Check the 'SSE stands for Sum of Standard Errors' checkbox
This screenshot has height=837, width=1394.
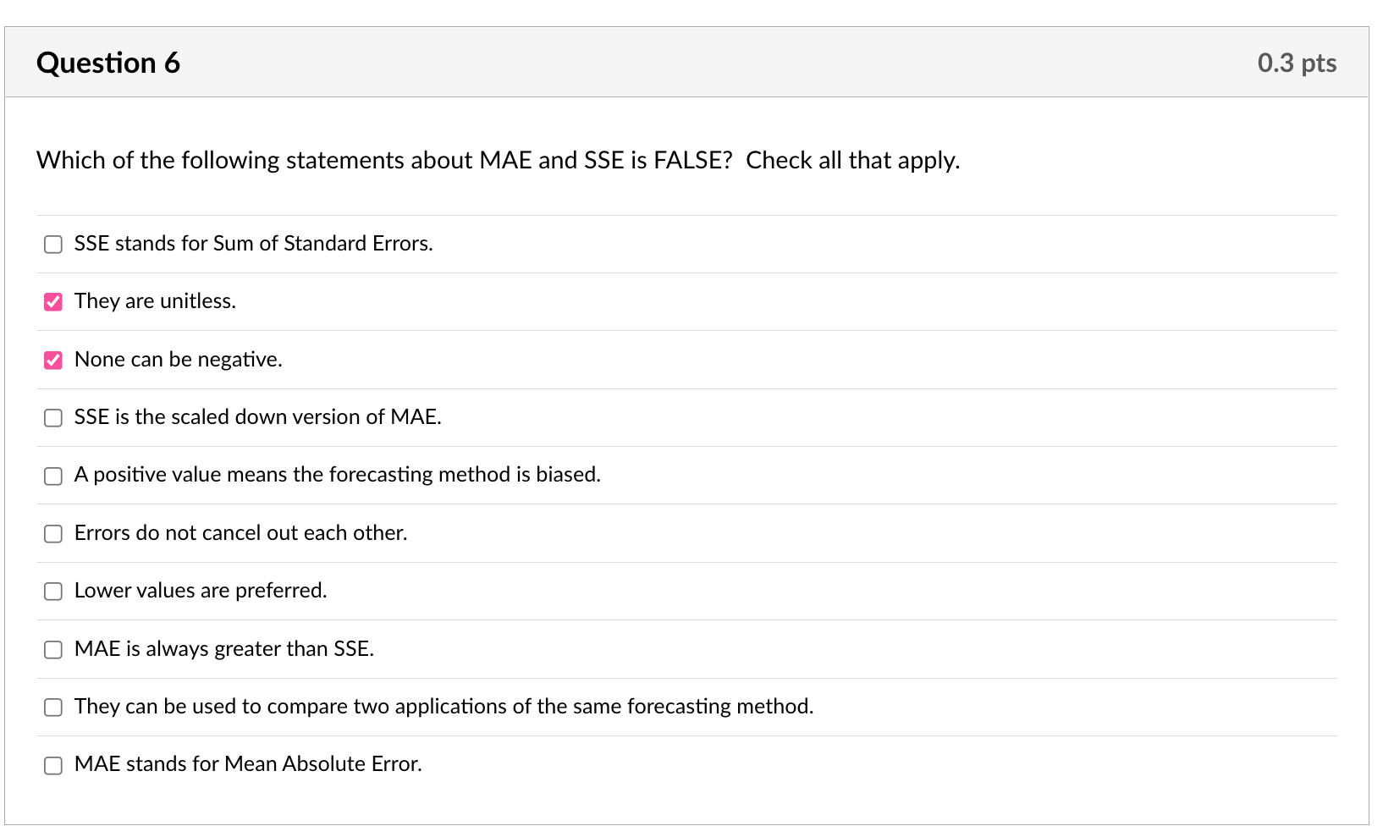pyautogui.click(x=52, y=244)
